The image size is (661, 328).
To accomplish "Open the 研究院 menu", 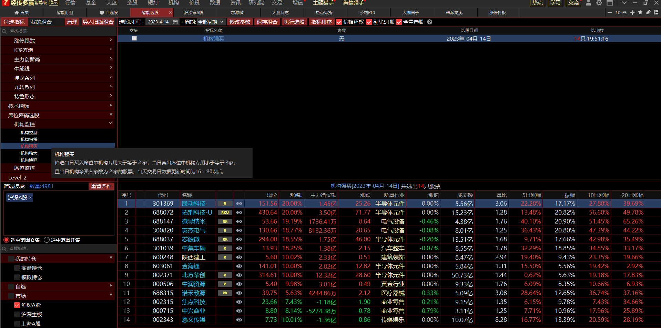I will tap(256, 3).
